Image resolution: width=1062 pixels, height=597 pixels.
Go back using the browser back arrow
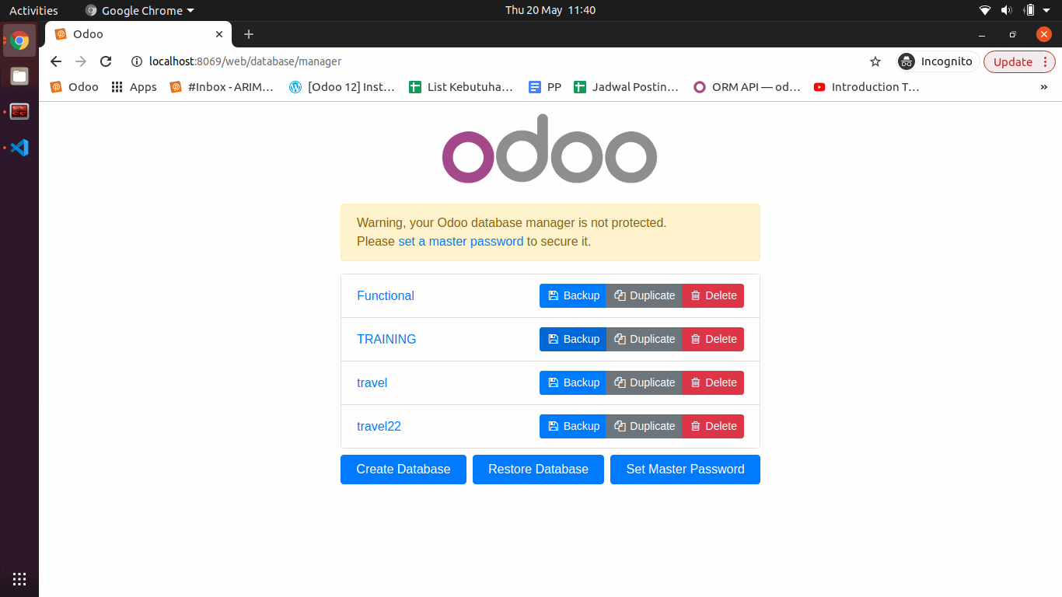coord(56,61)
